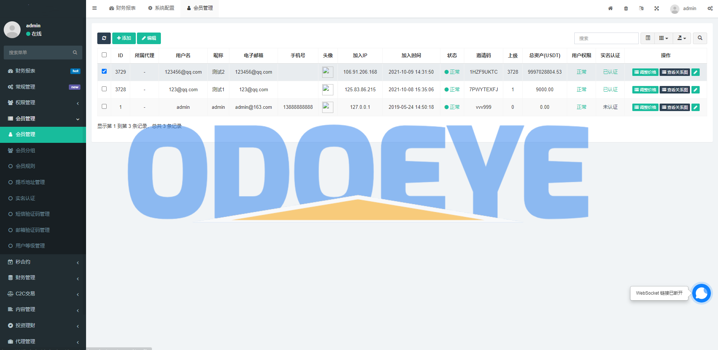Image resolution: width=718 pixels, height=350 pixels.
Task: Click the 加入时间 column header
Action: [411, 55]
